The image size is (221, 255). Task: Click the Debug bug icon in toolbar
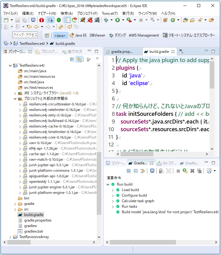point(106,20)
